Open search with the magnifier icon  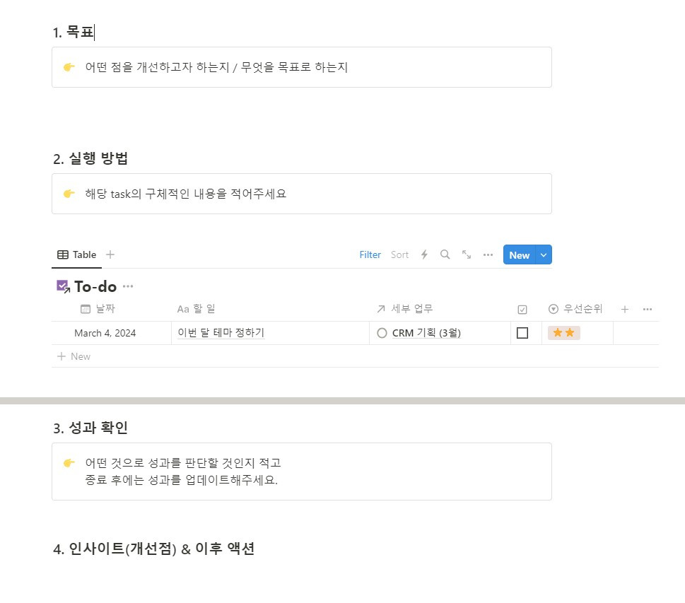(445, 254)
